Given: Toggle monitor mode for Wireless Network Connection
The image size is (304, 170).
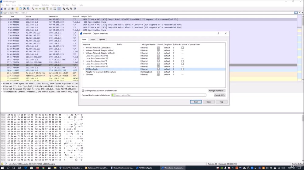Looking at the screenshot, I should point(182,48).
